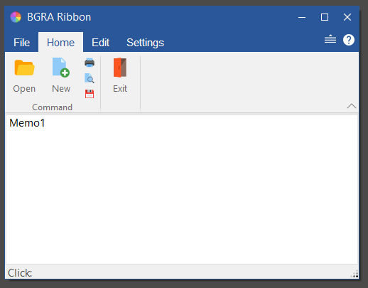The image size is (368, 288).
Task: Save using the red floppy disk icon
Action: point(90,94)
